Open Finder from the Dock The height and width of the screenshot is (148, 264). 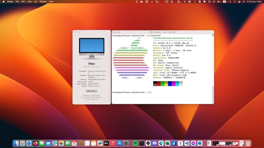[x=16, y=143]
